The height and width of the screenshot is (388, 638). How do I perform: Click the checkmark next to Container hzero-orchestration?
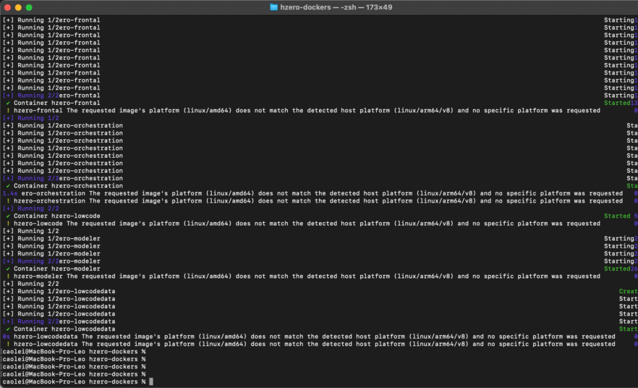pyautogui.click(x=8, y=186)
